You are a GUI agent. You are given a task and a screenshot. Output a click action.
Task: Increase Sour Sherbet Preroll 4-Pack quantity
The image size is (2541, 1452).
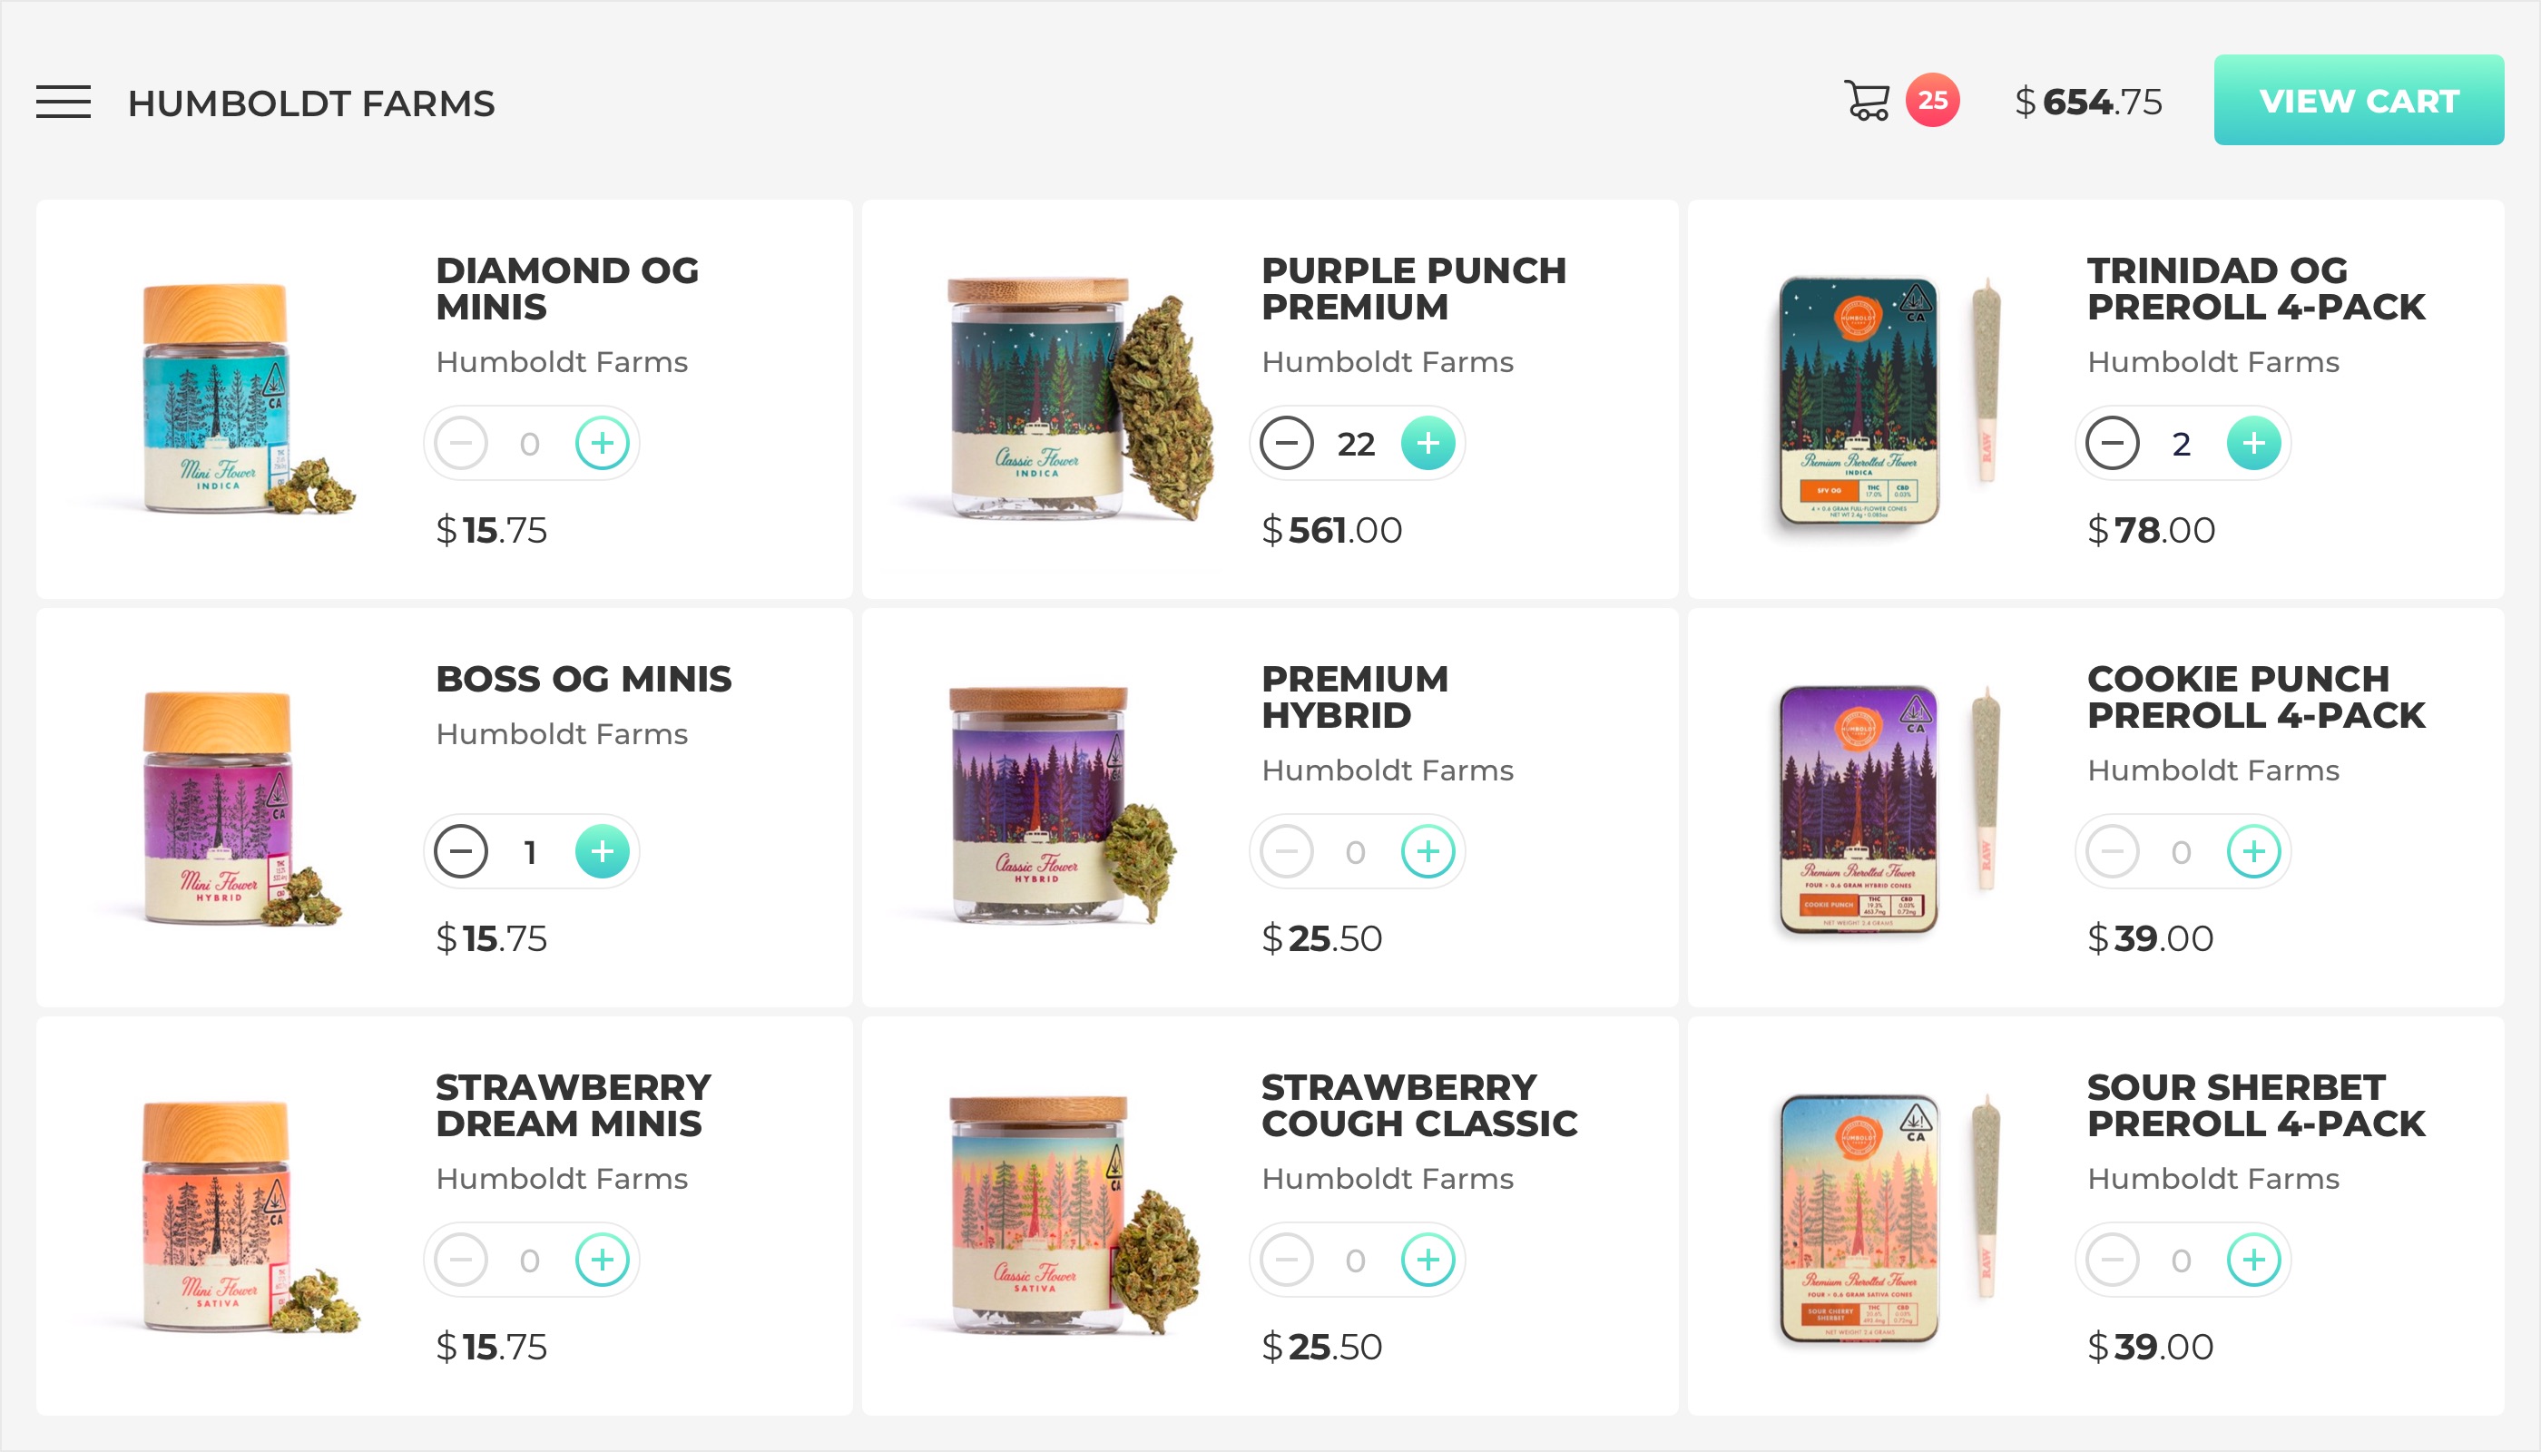pos(2252,1260)
